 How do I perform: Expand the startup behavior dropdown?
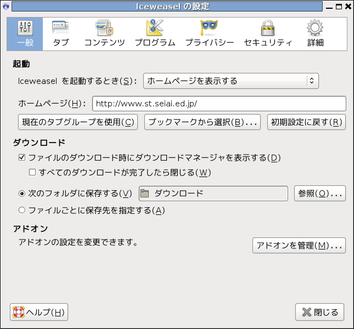pyautogui.click(x=231, y=81)
